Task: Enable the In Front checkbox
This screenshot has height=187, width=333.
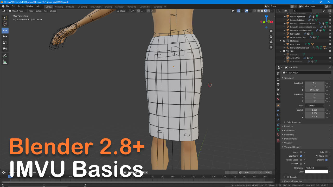Action: point(301,164)
